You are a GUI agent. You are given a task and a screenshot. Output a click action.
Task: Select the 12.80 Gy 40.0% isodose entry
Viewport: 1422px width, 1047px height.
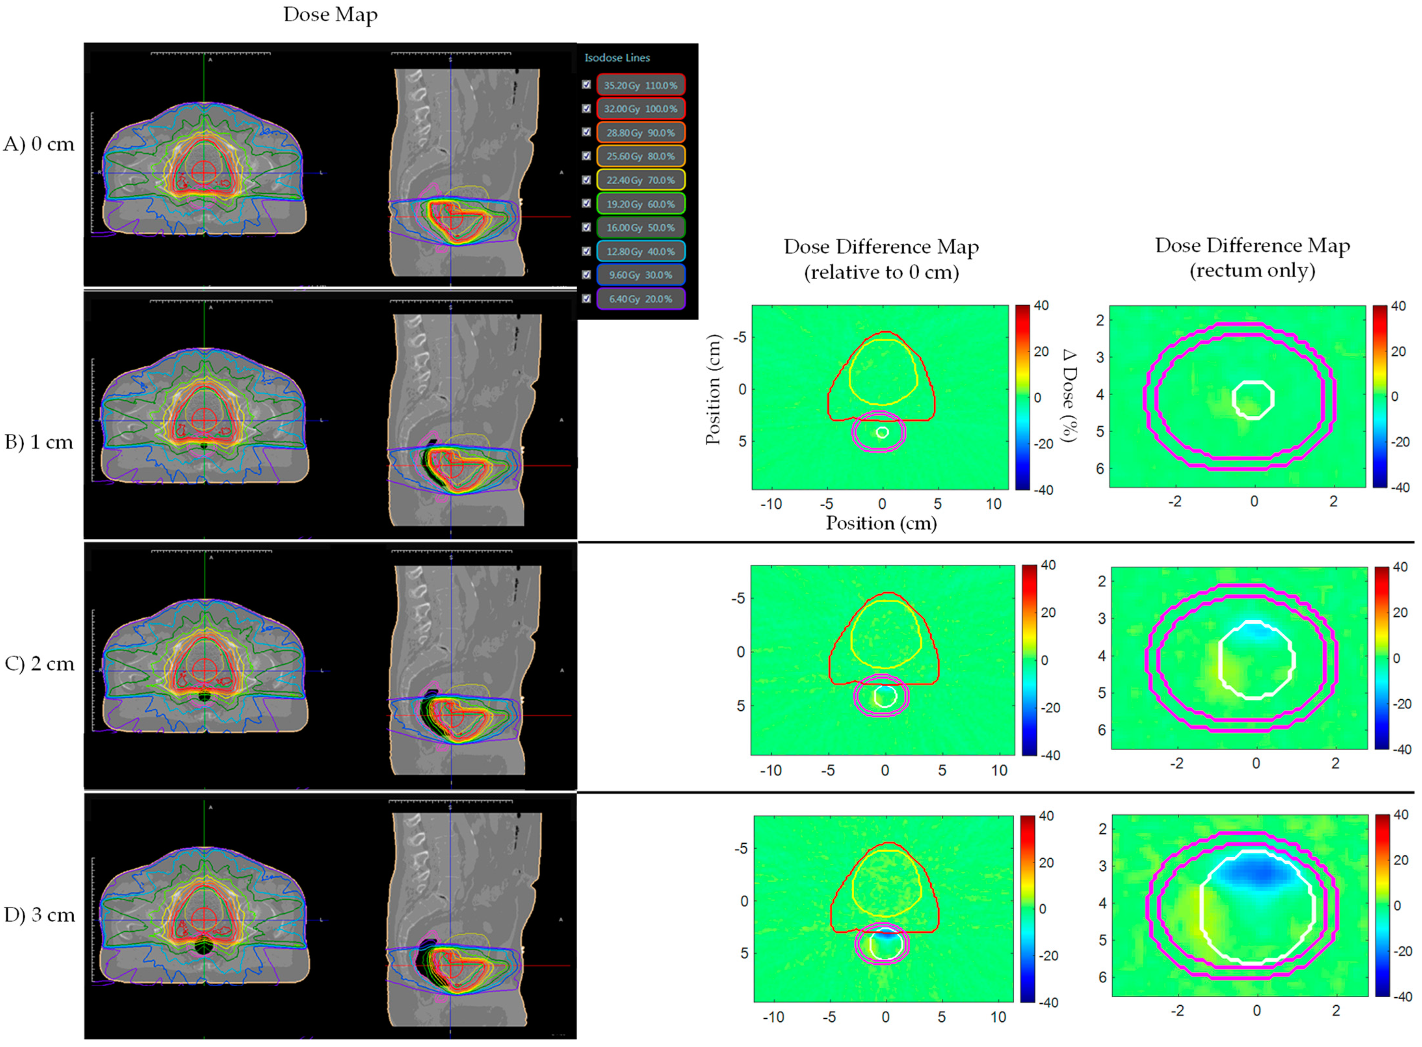[640, 251]
